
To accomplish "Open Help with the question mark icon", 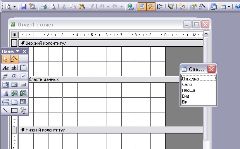I will [238, 7].
